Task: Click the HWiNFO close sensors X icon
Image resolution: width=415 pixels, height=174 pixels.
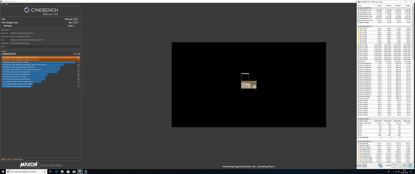Action: coord(410,166)
